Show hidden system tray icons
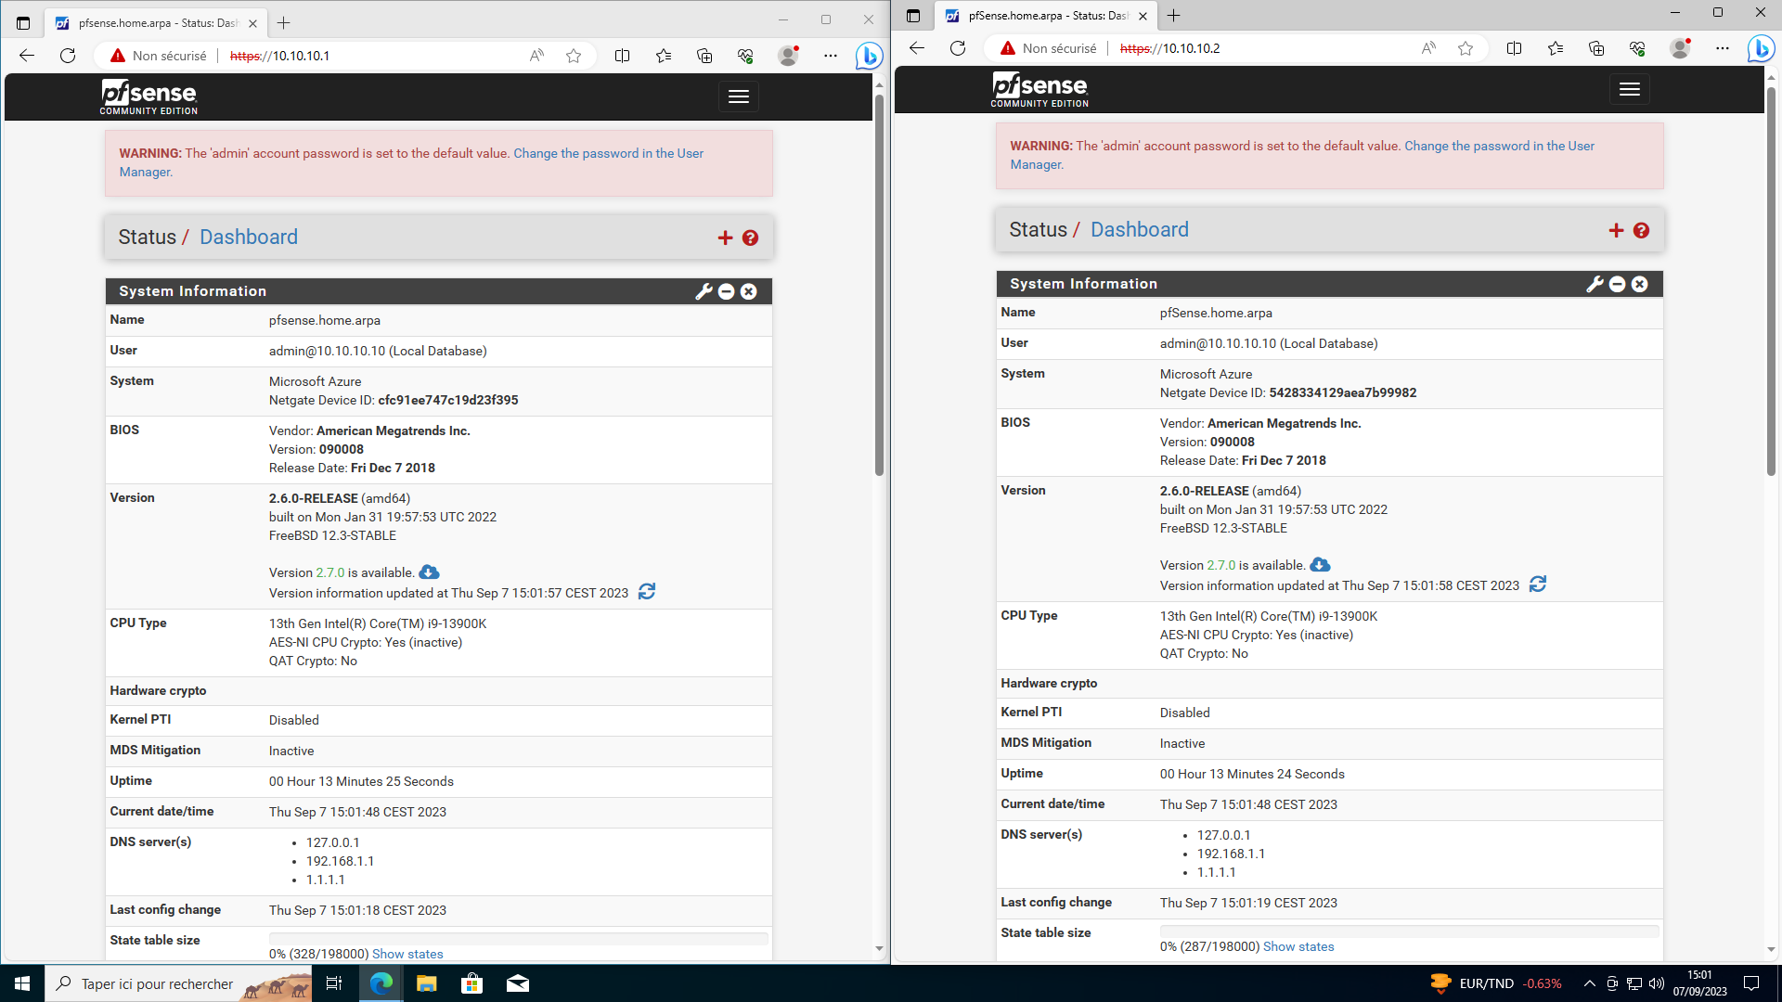This screenshot has height=1002, width=1782. [1589, 983]
